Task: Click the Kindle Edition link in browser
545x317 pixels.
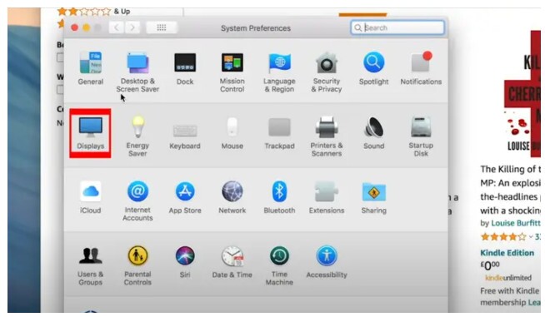Action: [x=507, y=253]
